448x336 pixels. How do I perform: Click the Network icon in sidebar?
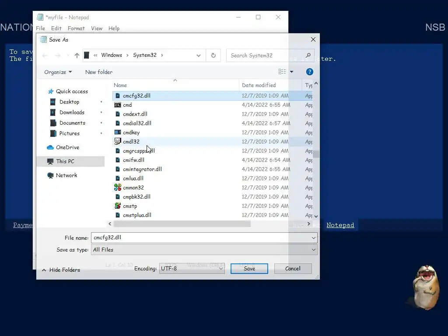[x=50, y=175]
